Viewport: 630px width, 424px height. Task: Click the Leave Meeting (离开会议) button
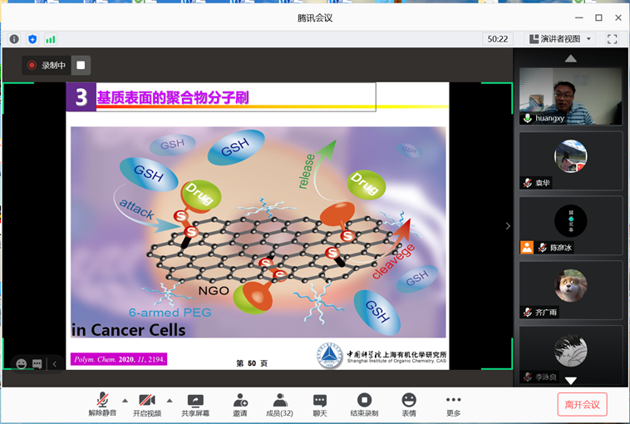pos(582,405)
